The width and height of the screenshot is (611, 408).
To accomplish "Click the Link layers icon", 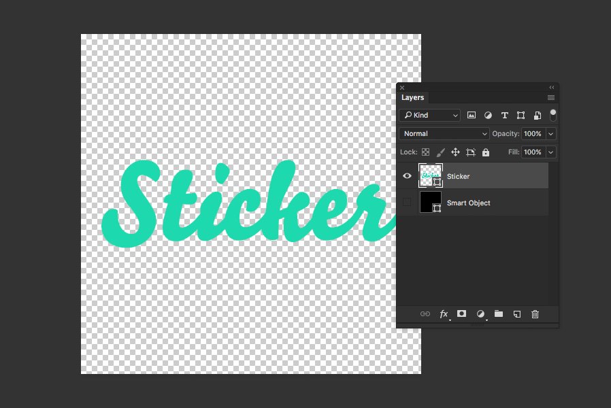I will (425, 313).
